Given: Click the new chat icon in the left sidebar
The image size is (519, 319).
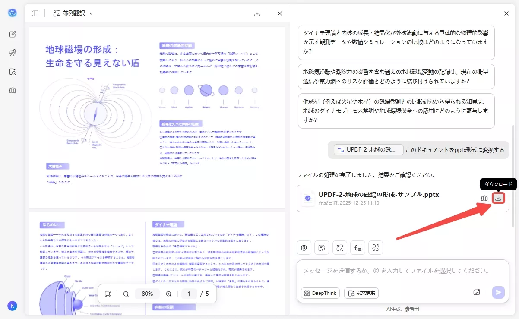Looking at the screenshot, I should 12,34.
